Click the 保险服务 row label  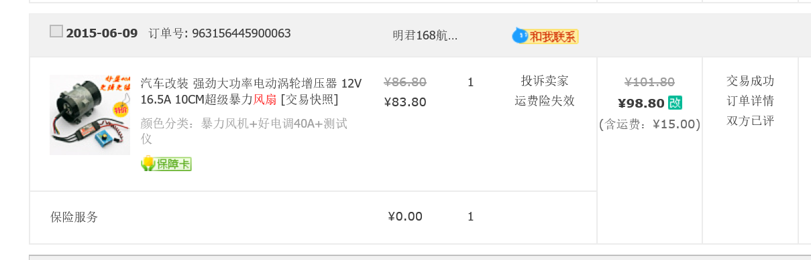pos(74,217)
